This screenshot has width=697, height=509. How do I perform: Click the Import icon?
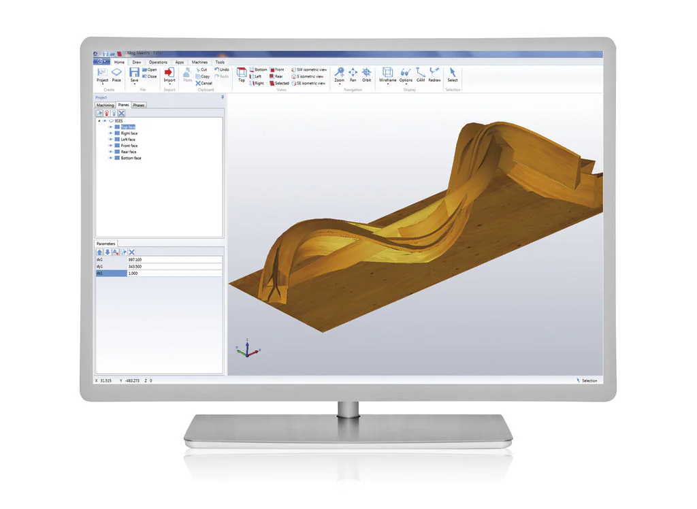[x=169, y=73]
